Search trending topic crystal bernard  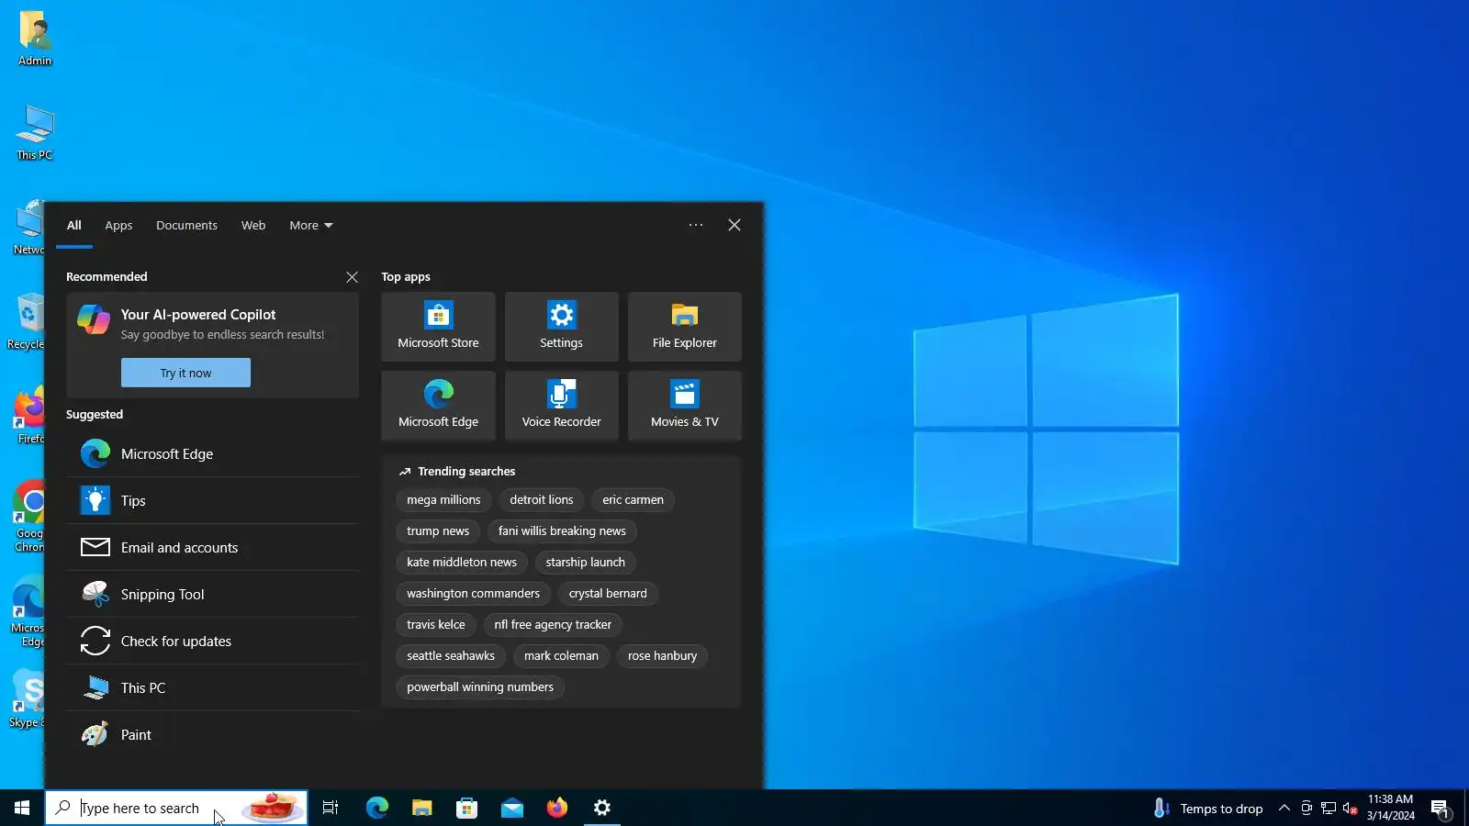[x=608, y=594]
